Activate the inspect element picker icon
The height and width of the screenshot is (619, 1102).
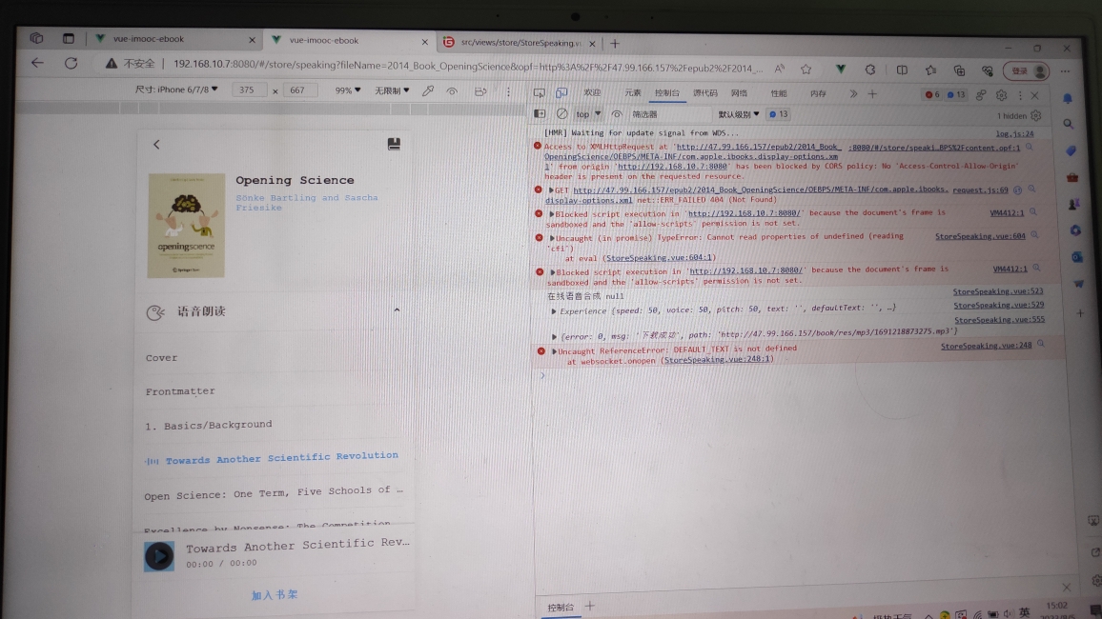point(539,92)
